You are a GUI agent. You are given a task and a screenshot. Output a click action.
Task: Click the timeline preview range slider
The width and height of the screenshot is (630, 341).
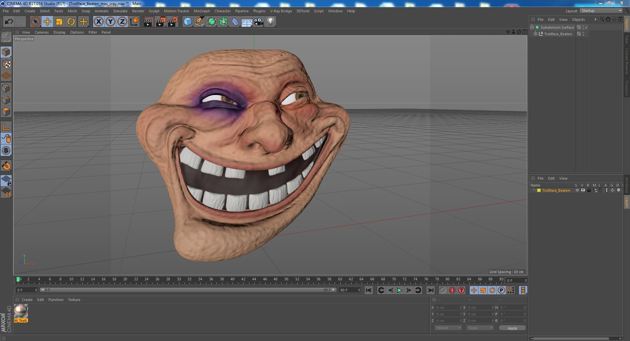click(x=188, y=290)
